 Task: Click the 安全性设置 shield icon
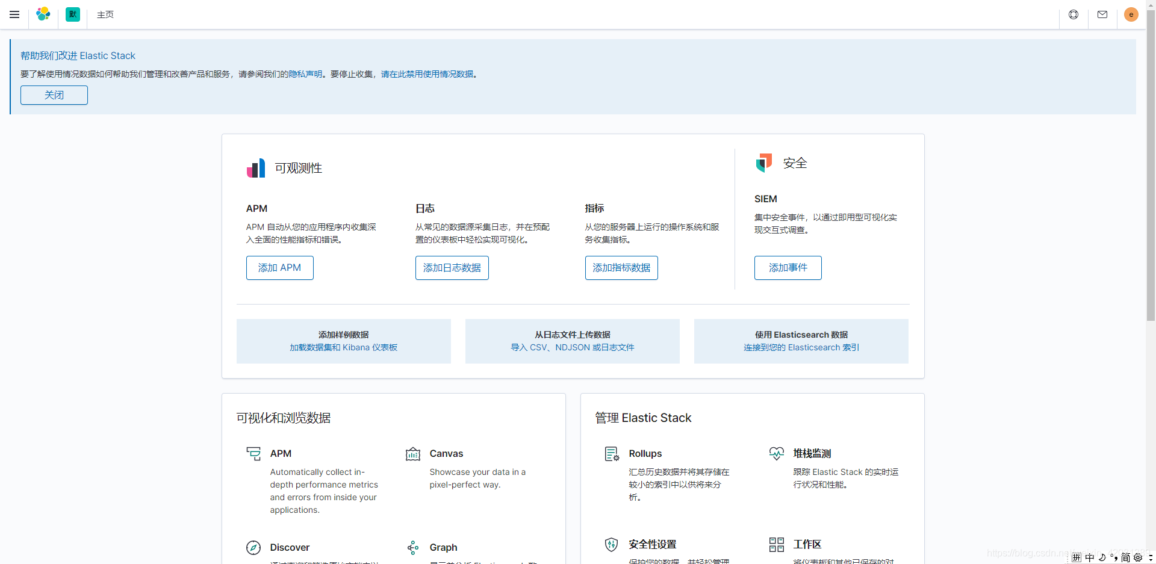click(x=612, y=545)
